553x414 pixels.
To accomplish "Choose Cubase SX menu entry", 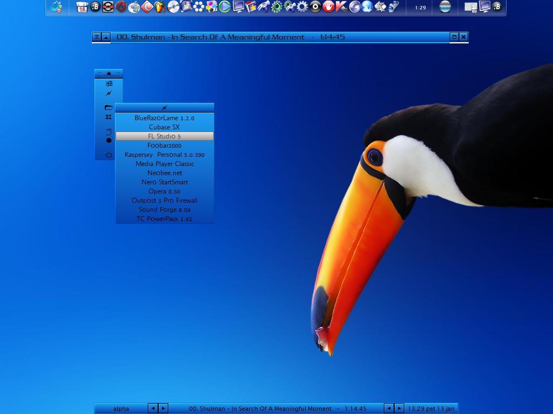I will (164, 127).
